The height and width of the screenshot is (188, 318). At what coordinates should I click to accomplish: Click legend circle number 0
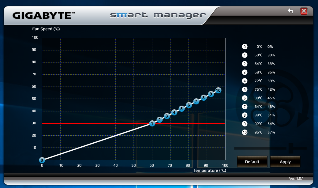coord(245,47)
